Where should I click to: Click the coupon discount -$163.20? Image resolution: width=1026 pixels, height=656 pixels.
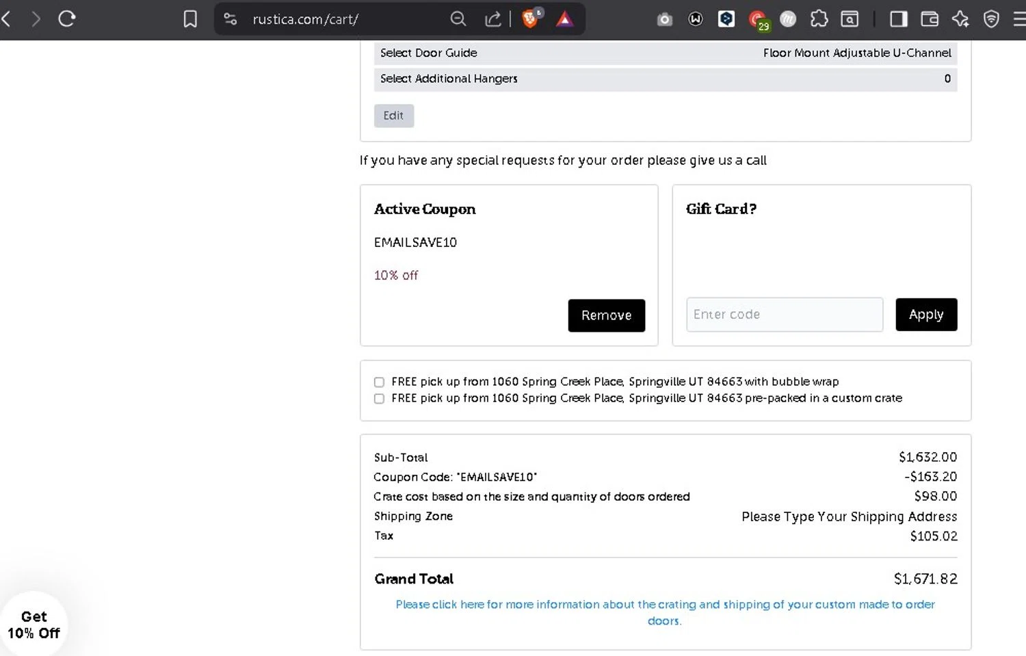pyautogui.click(x=930, y=477)
